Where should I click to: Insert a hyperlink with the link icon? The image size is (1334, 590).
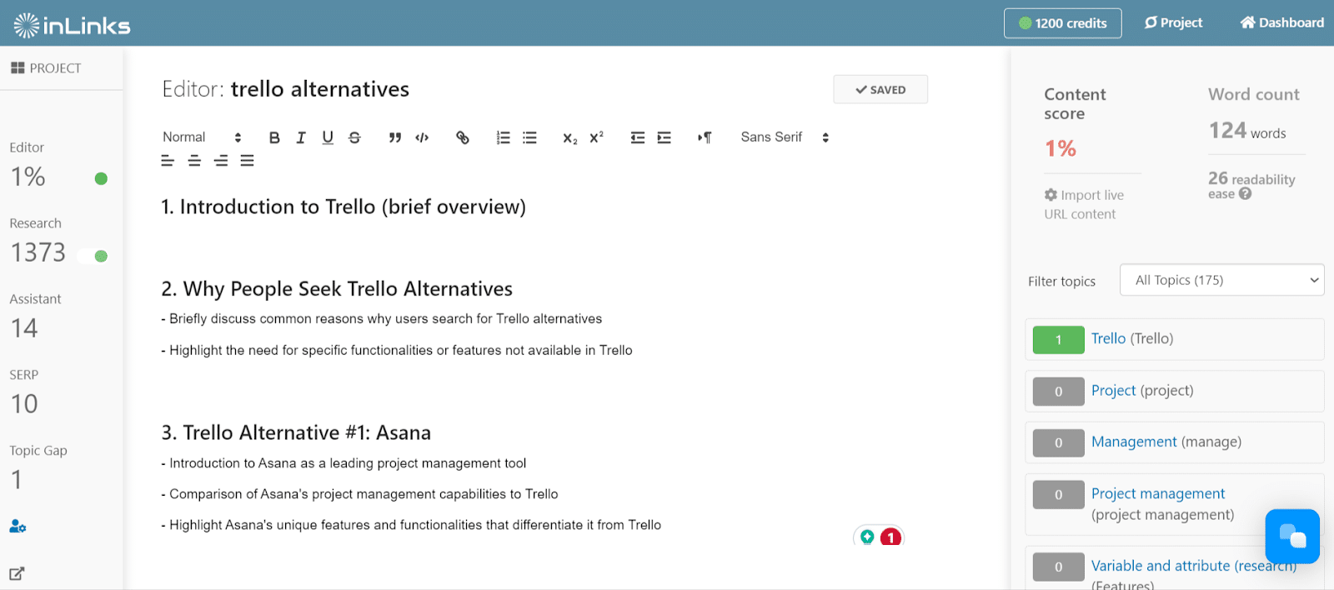(x=463, y=137)
